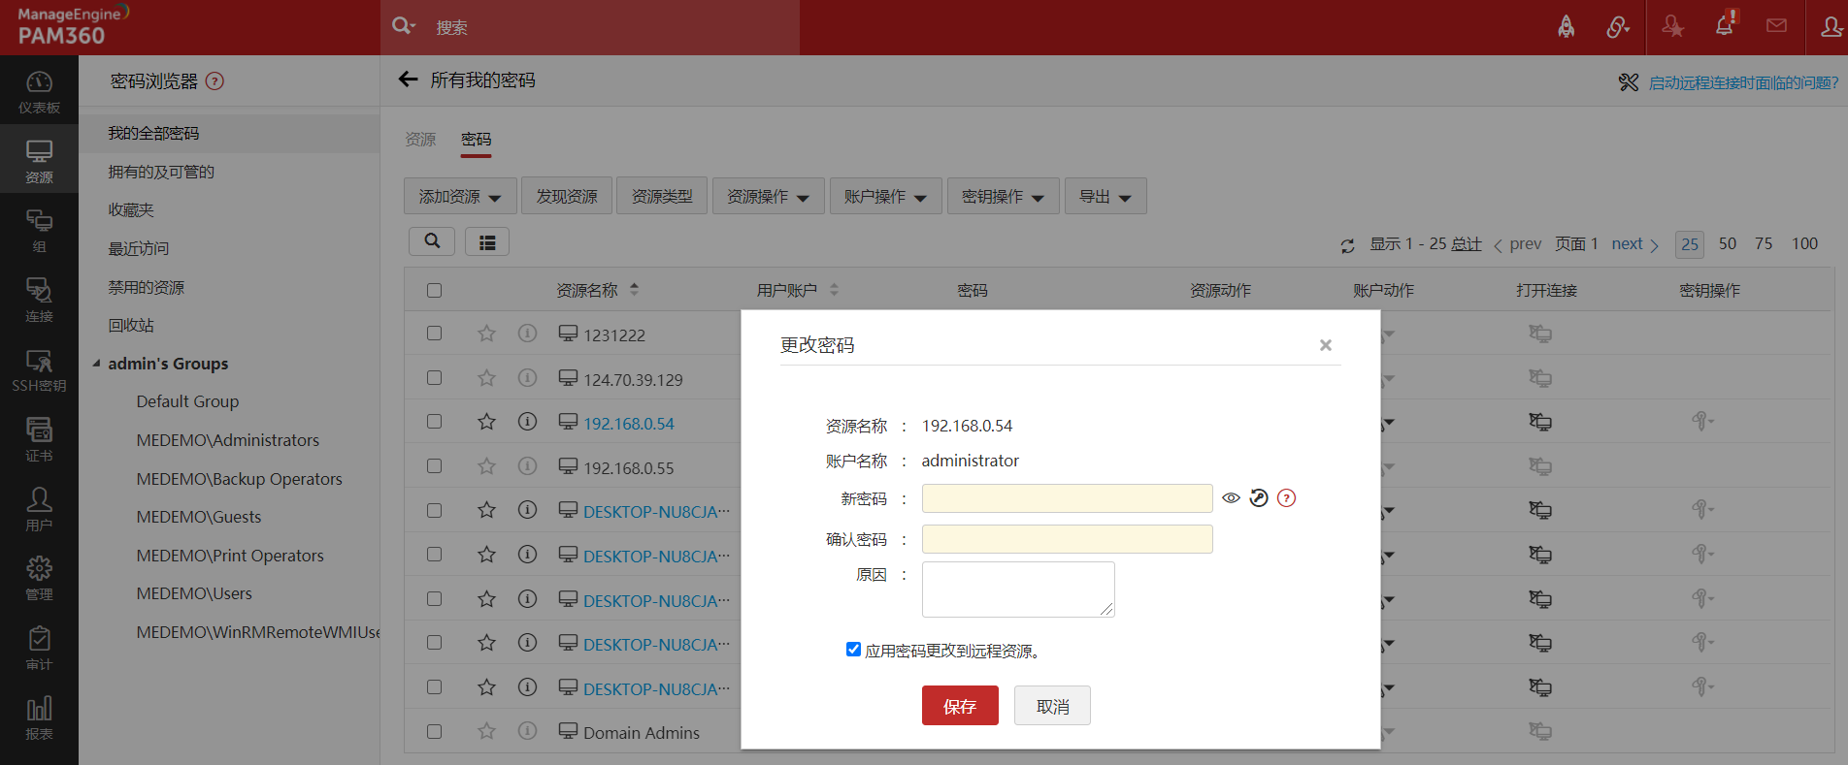Open the 密钥操作 dropdown
This screenshot has width=1848, height=765.
point(1003,196)
